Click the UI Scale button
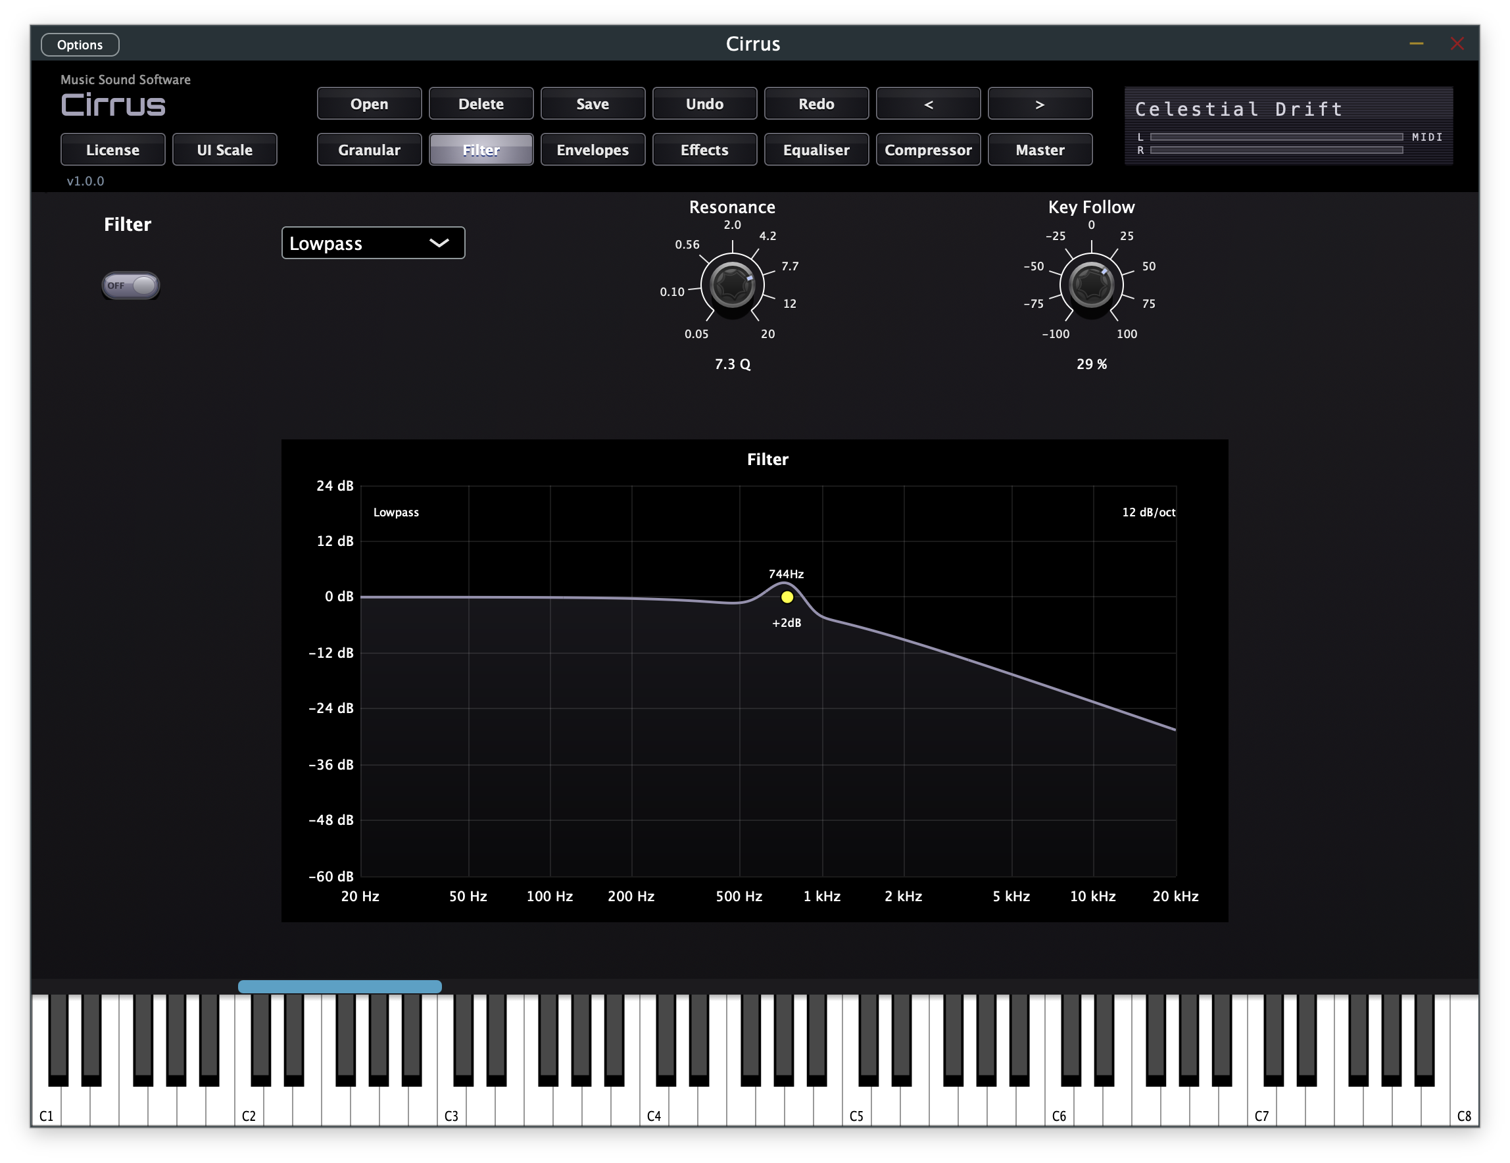Screen dimensions: 1510x1163 pyautogui.click(x=225, y=149)
